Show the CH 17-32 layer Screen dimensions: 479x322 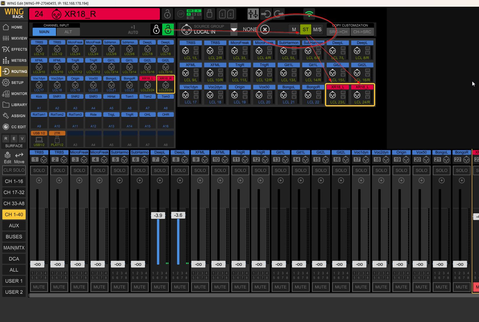click(x=14, y=192)
